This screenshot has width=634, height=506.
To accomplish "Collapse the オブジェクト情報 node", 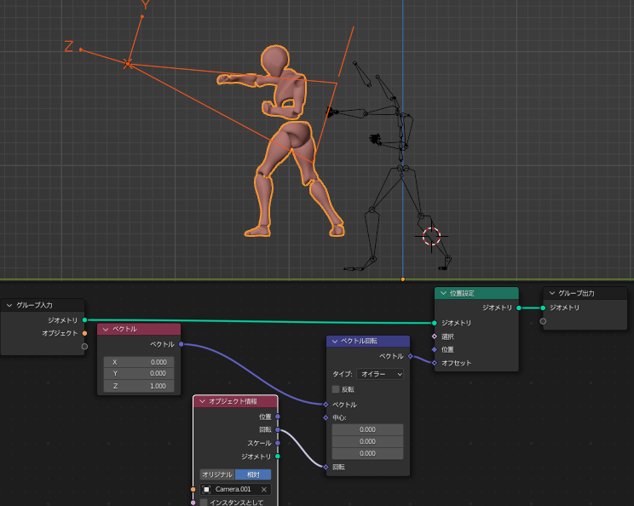I will (202, 401).
